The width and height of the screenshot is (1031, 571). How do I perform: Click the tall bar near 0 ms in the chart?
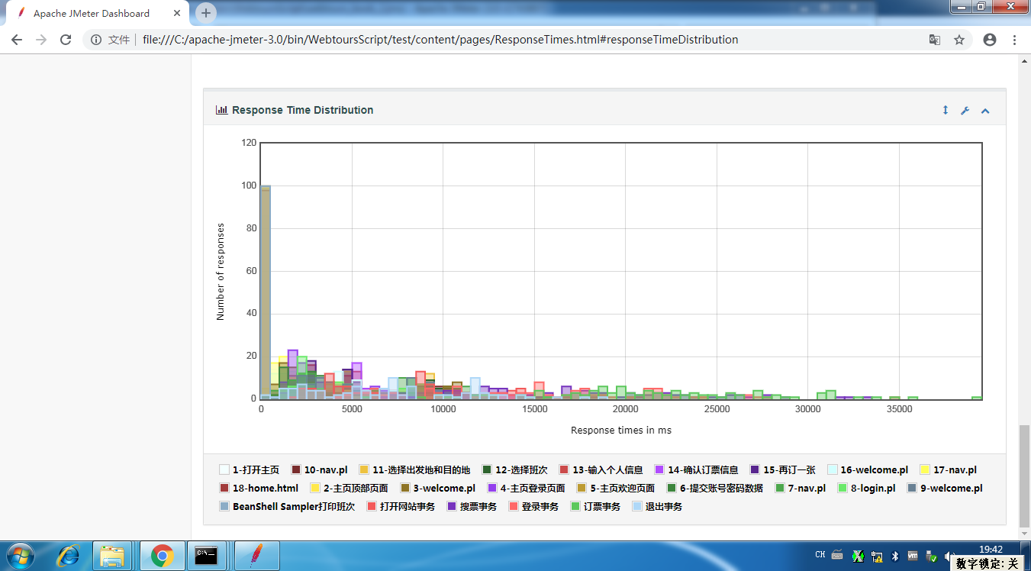coord(266,292)
